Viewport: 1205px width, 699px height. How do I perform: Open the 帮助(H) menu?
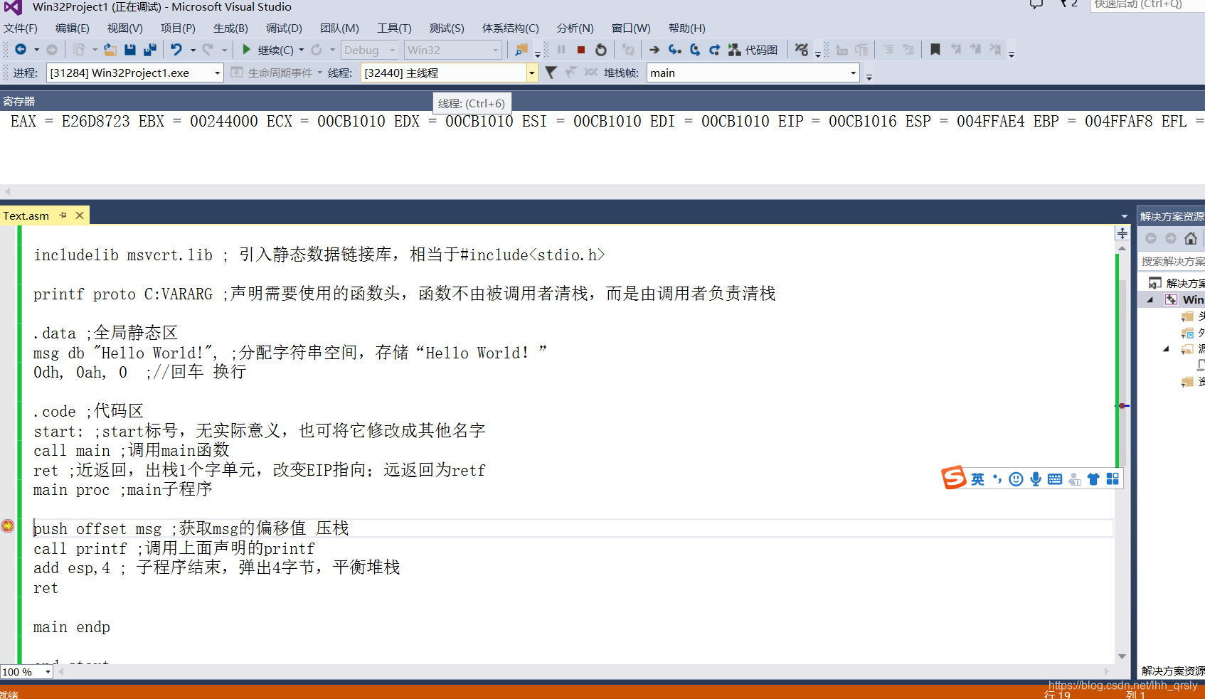[687, 28]
